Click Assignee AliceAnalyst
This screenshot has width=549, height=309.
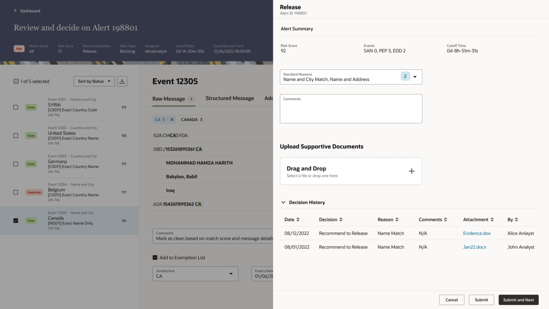[155, 51]
